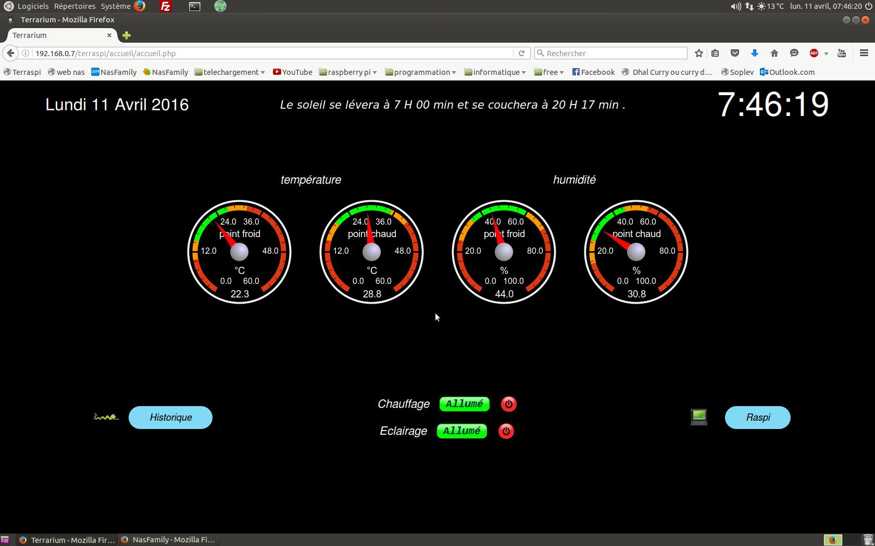
Task: Open the Système menu
Action: [x=116, y=6]
